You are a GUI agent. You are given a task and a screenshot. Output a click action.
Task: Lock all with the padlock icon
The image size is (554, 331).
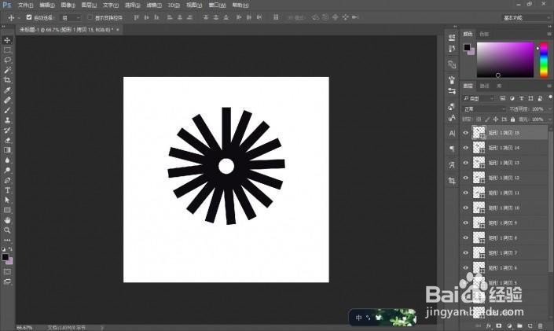[512, 120]
